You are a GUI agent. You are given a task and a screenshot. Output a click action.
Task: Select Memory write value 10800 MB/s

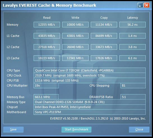pyautogui.click(x=75, y=25)
